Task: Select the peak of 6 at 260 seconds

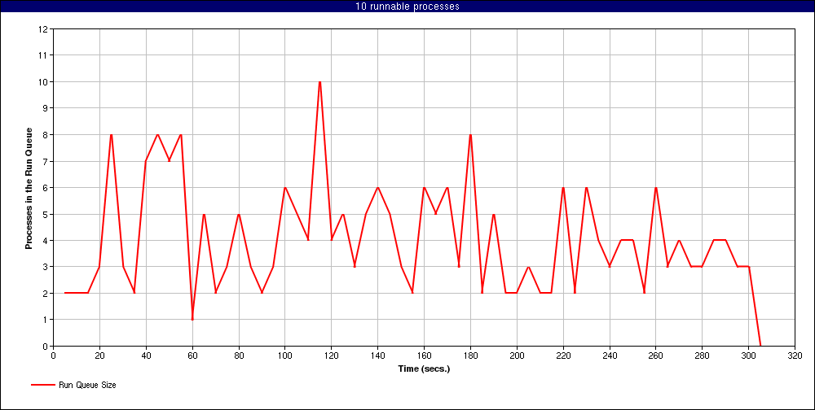Action: (656, 187)
